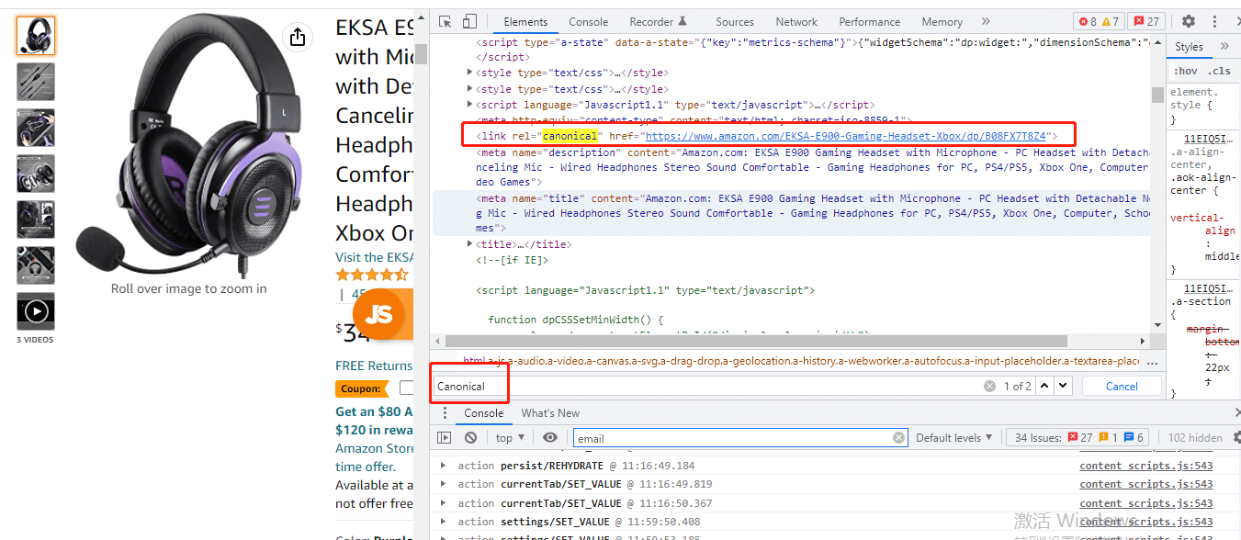The height and width of the screenshot is (540, 1241).
Task: Clear the Canonical search box with X icon
Action: click(x=989, y=386)
